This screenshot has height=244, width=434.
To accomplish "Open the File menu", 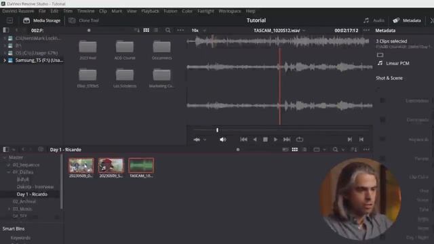I will click(x=42, y=11).
